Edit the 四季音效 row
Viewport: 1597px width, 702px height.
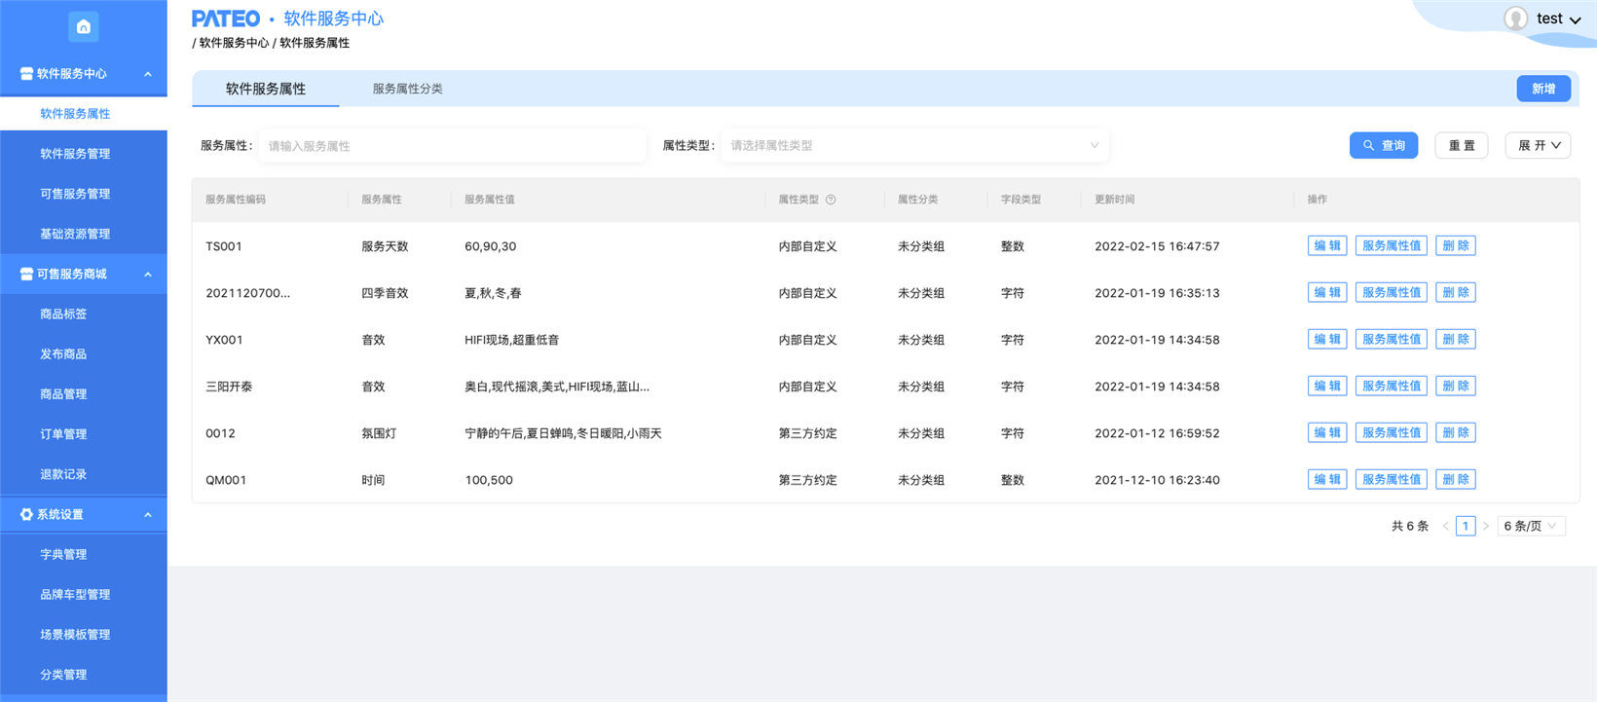pyautogui.click(x=1327, y=293)
